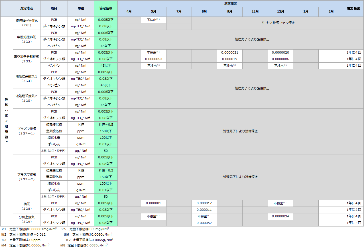Viewport: 364px width, 247px height.
Task: Select the 0.0000021 PCB value cell
Action: [229, 53]
